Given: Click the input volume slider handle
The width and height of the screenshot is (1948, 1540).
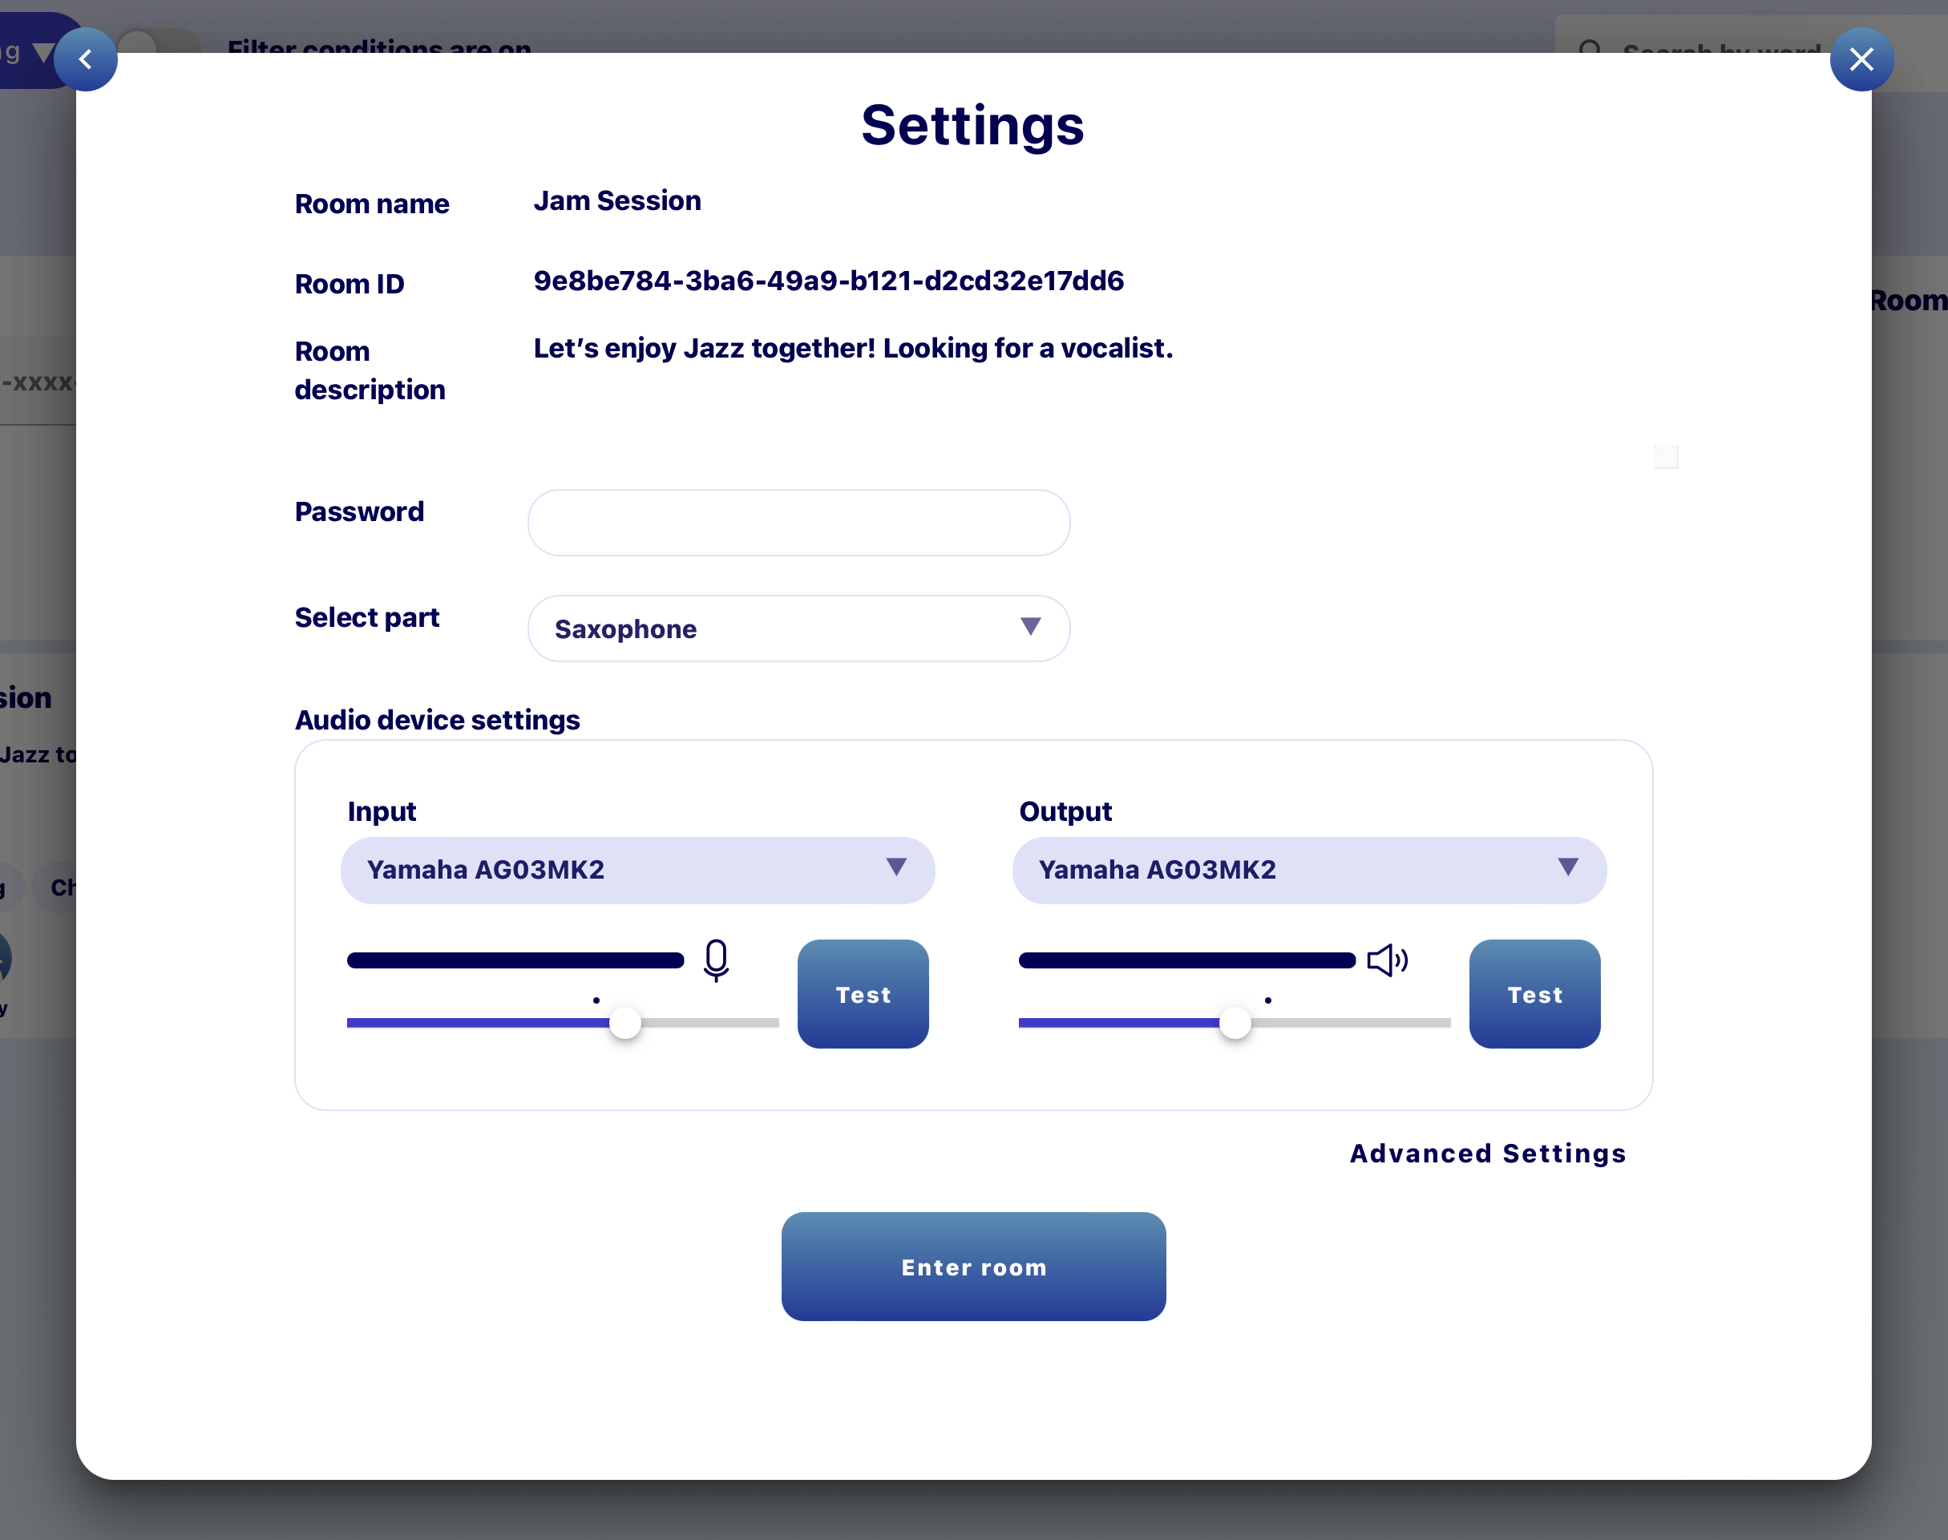Looking at the screenshot, I should (x=624, y=1022).
